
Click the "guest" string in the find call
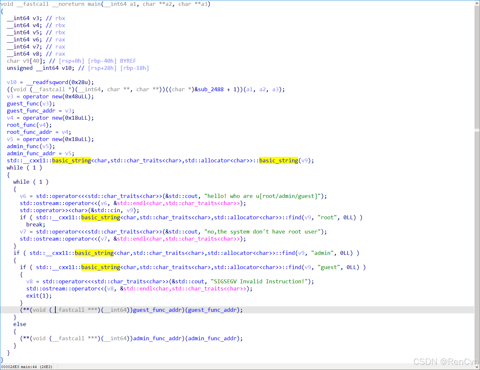click(329, 267)
